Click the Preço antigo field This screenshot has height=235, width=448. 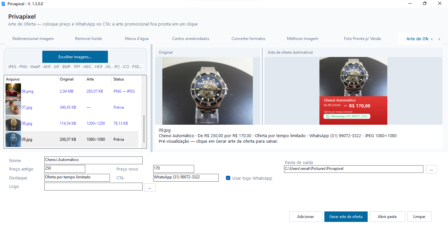coord(65,169)
